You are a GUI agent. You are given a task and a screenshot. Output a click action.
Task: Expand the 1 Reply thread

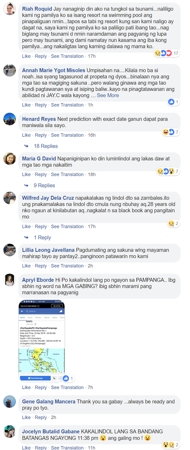(x=43, y=238)
